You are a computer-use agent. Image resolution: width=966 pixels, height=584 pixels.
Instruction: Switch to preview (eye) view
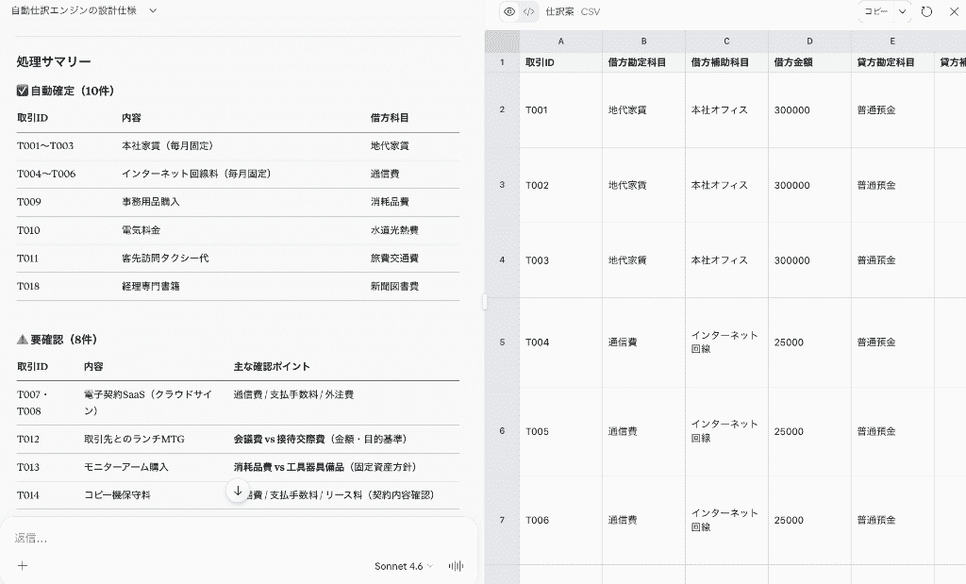coord(509,11)
